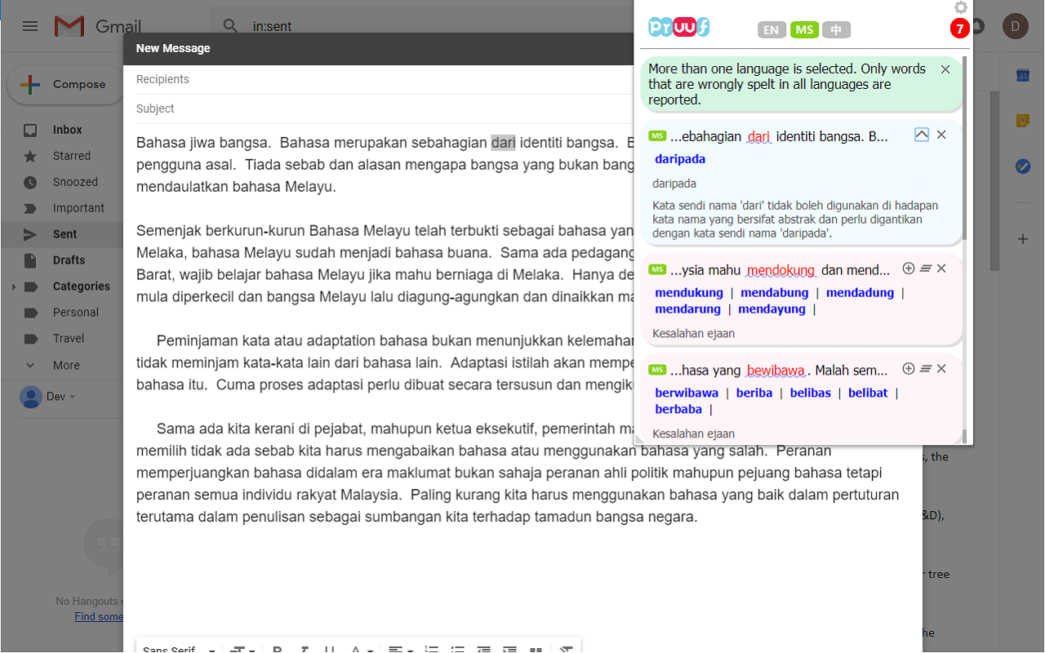Screen dimensions: 1045x653
Task: Dismiss the 'mendokung' suggestion card
Action: [x=941, y=269]
